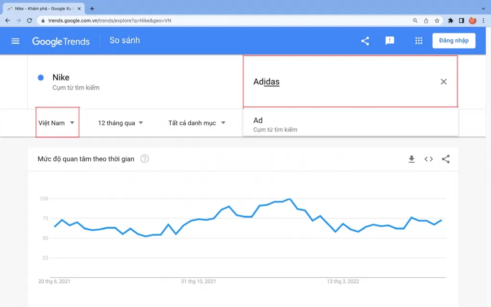Bookmark this page with the star icon
This screenshot has height=307, width=491.
[x=437, y=21]
